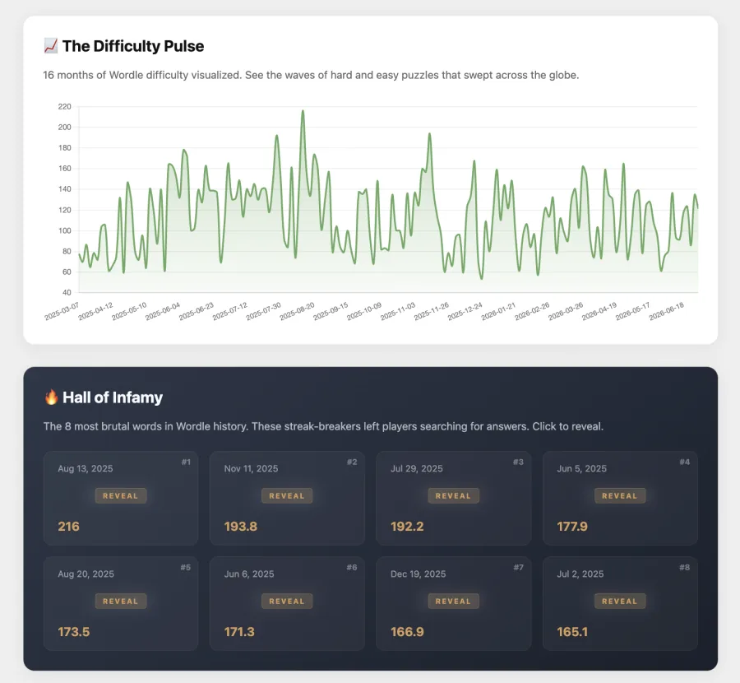Click the 200 y-axis gridline label
The height and width of the screenshot is (683, 740).
click(65, 127)
